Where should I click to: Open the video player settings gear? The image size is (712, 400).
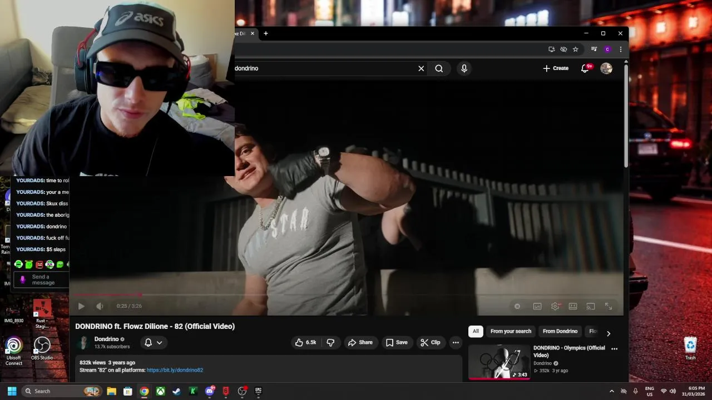[x=555, y=306]
